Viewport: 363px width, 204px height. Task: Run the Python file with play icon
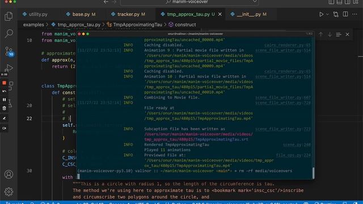coord(322,14)
